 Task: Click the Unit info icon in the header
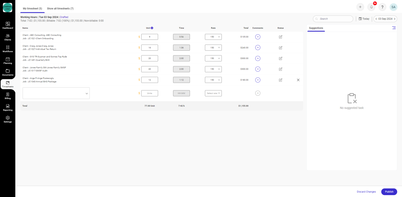[x=152, y=28]
